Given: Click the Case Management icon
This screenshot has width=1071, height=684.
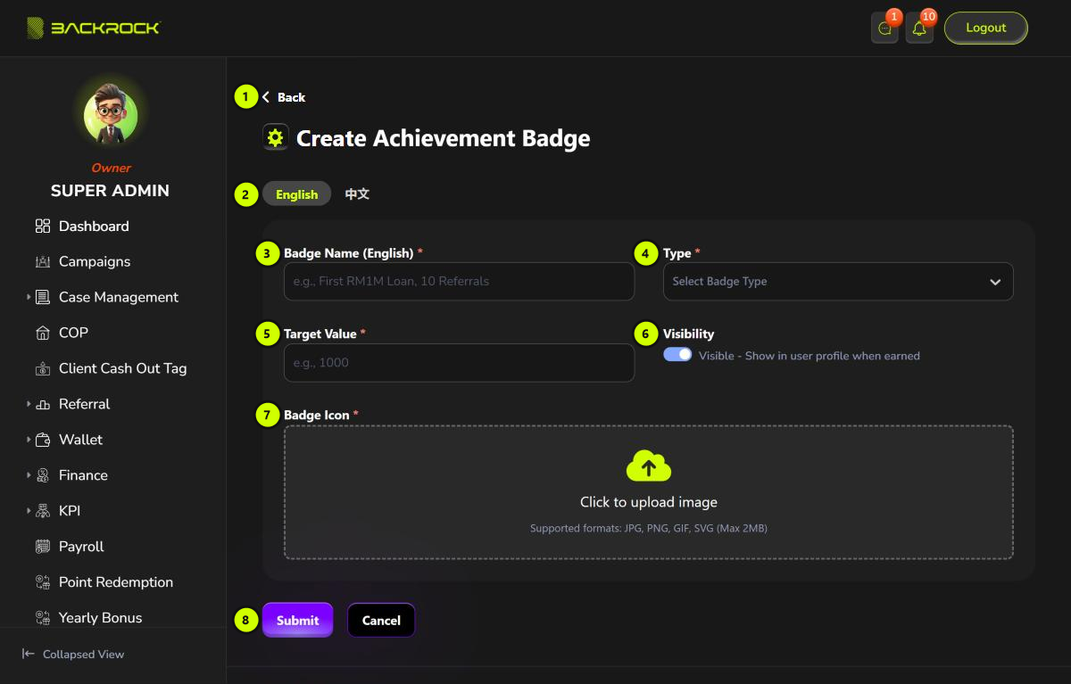Looking at the screenshot, I should [x=43, y=298].
